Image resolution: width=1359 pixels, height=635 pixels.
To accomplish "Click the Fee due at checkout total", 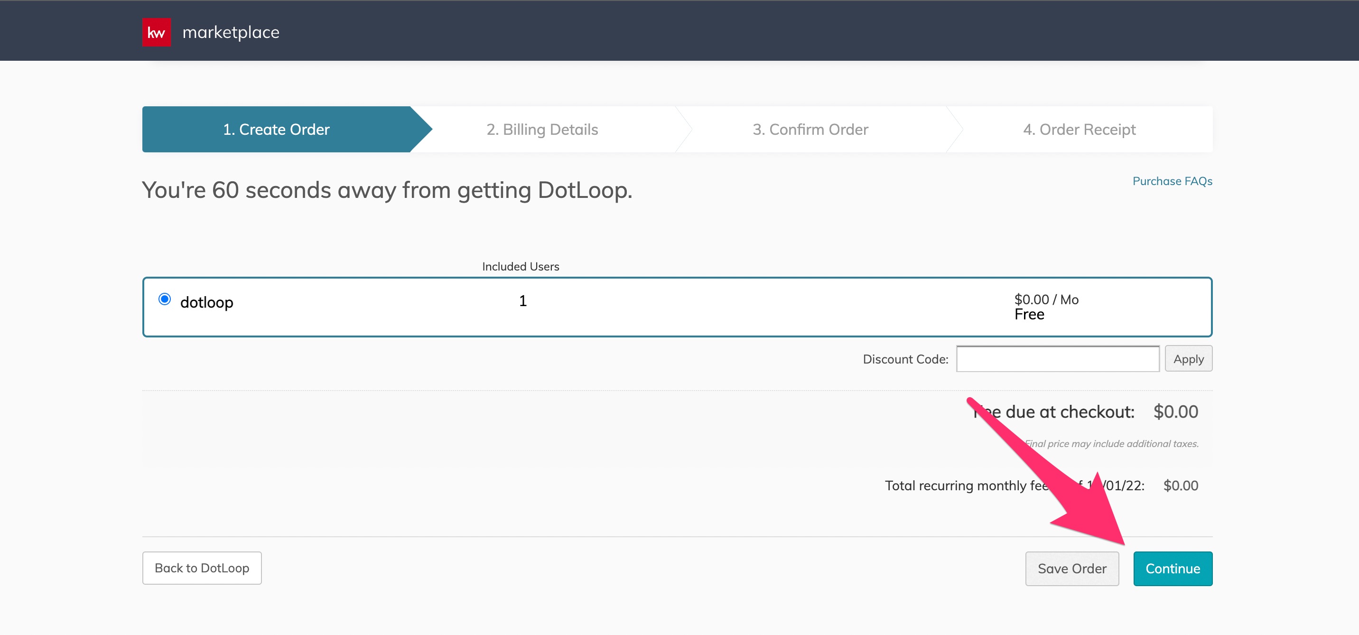I will (x=1175, y=412).
